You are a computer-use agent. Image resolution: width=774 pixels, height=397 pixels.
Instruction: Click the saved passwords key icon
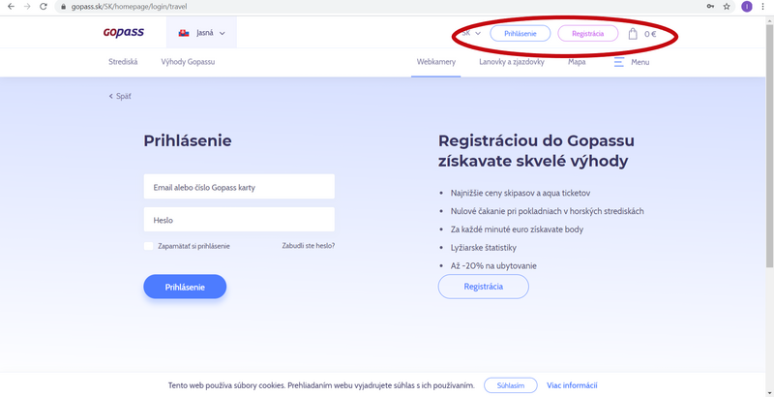pos(710,7)
